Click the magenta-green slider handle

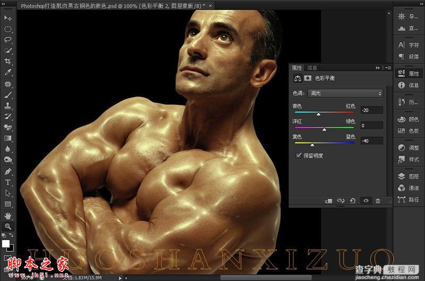[x=324, y=130]
